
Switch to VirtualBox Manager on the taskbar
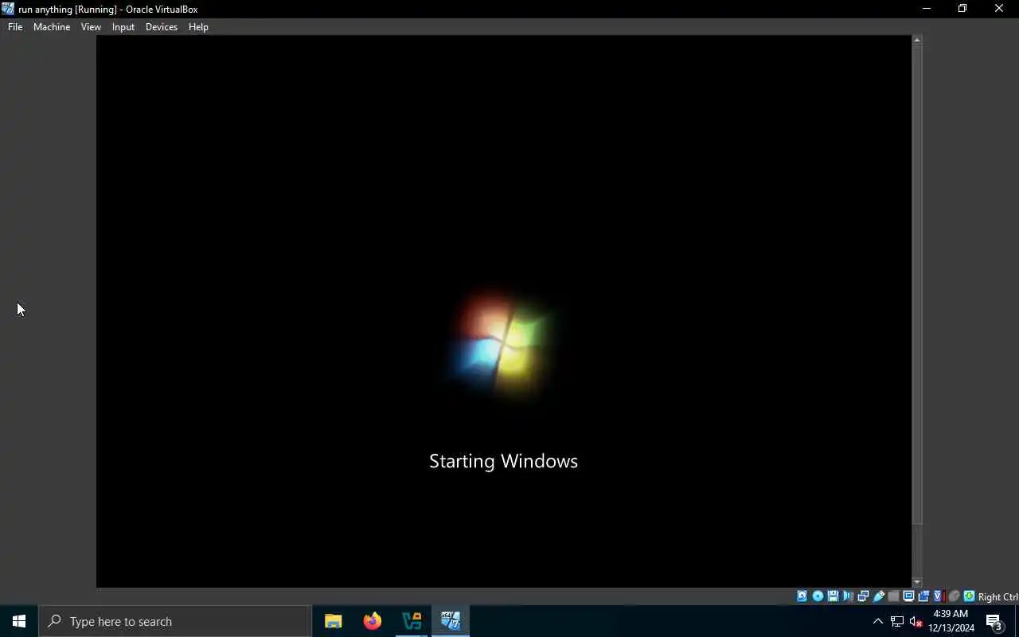pos(412,621)
